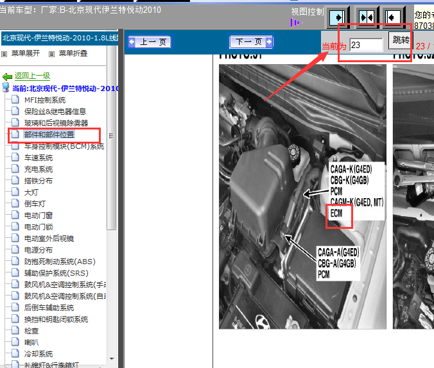Screen dimensions: 434x368
Task: Open 车身控制模块(BCM)系统 tree item
Action: pos(64,146)
